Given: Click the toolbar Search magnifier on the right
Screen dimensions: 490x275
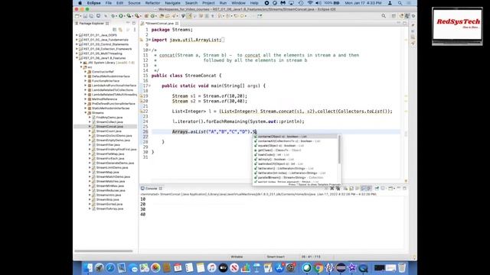Looking at the screenshot, I should [x=384, y=16].
